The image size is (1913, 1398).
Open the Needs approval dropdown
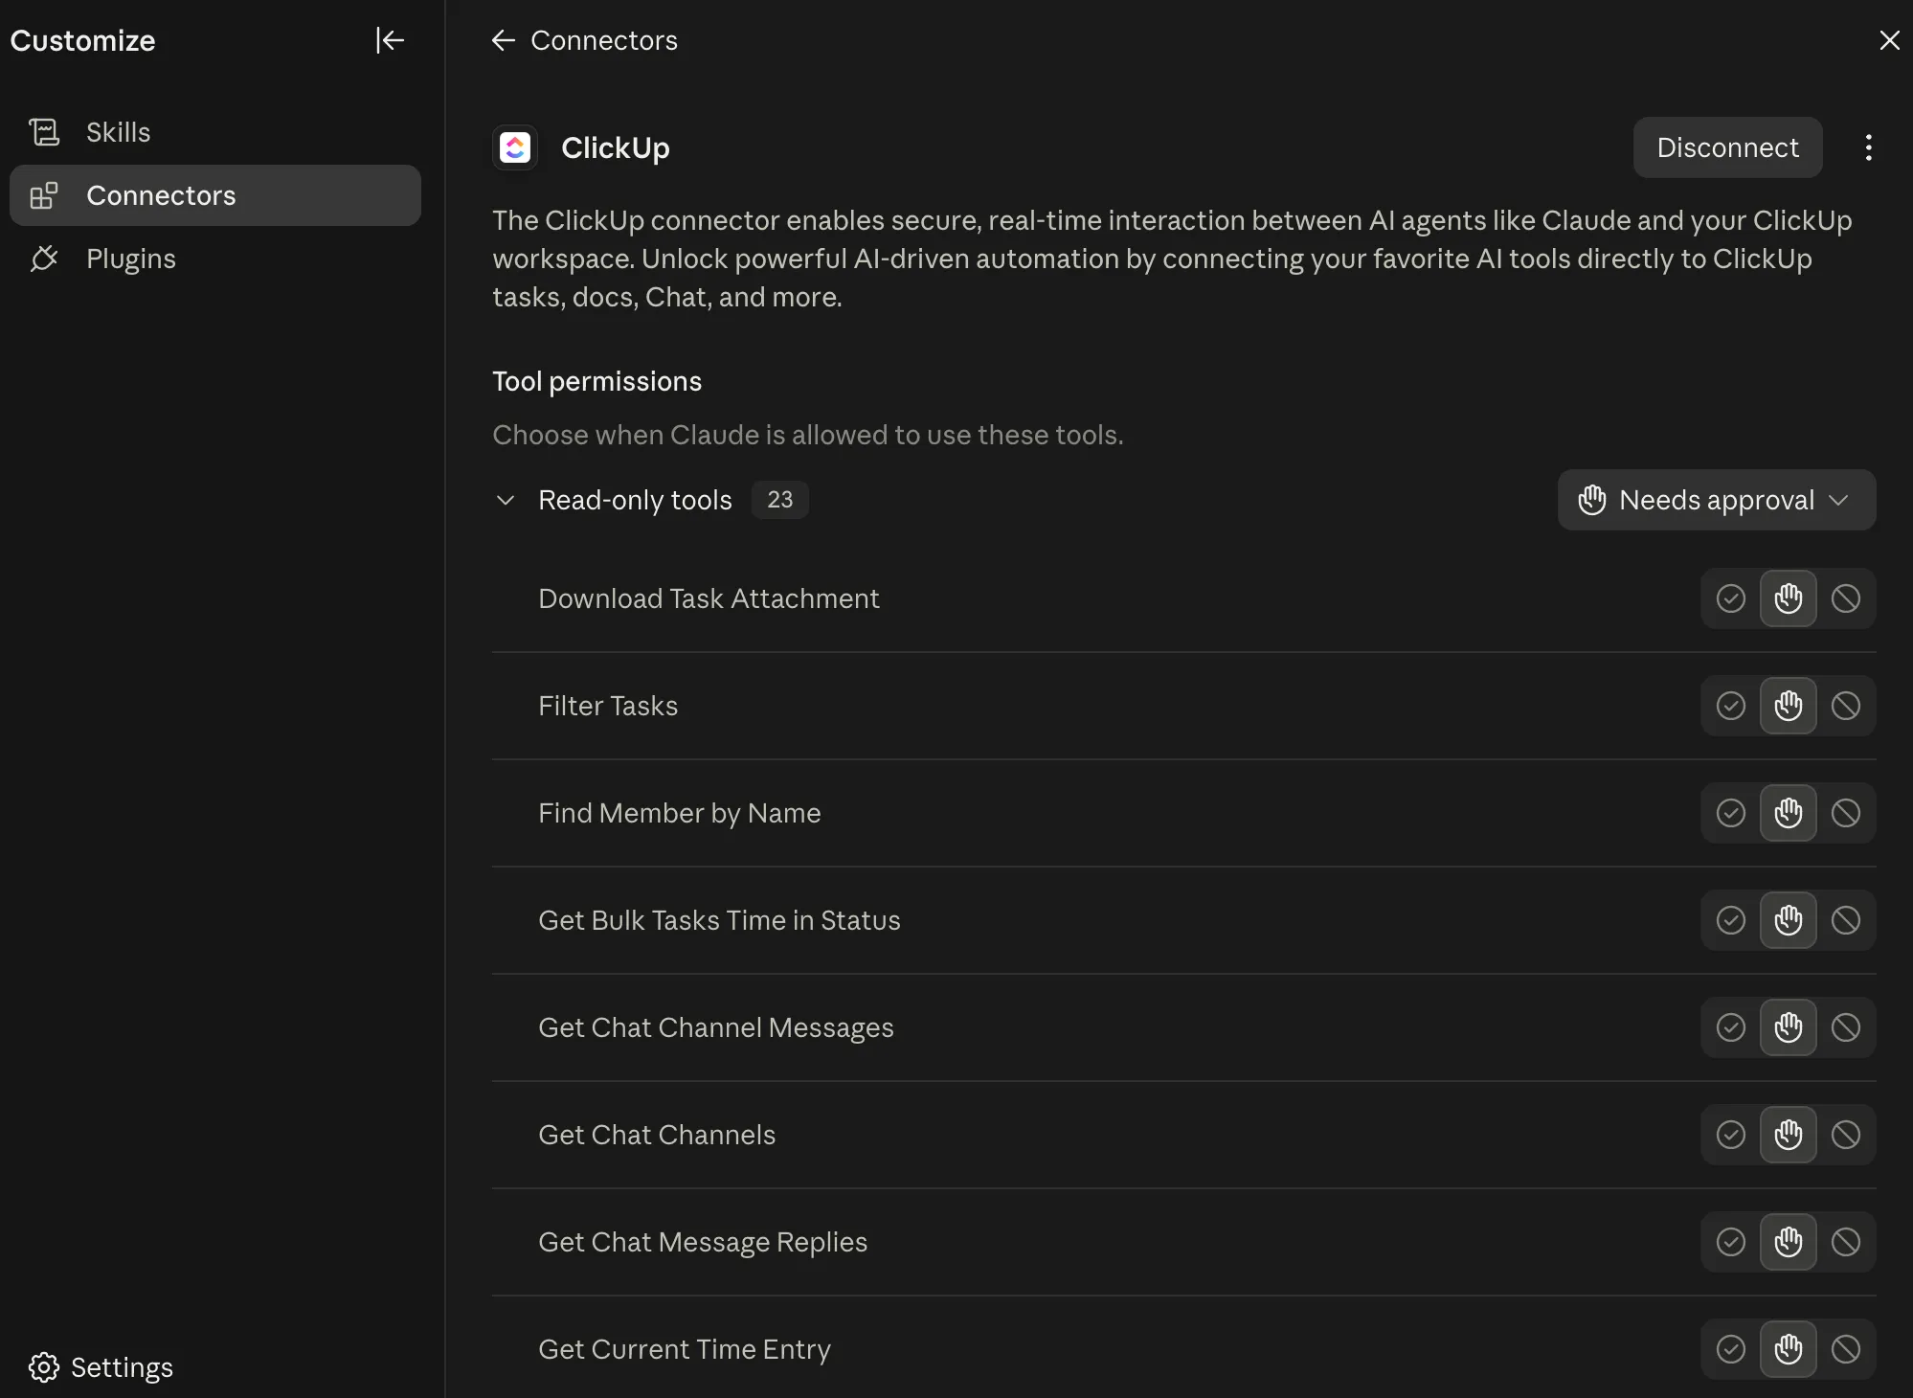tap(1717, 500)
